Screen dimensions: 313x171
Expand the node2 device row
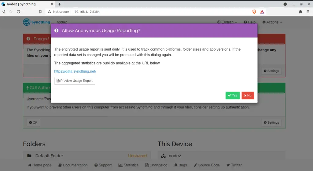(221, 156)
